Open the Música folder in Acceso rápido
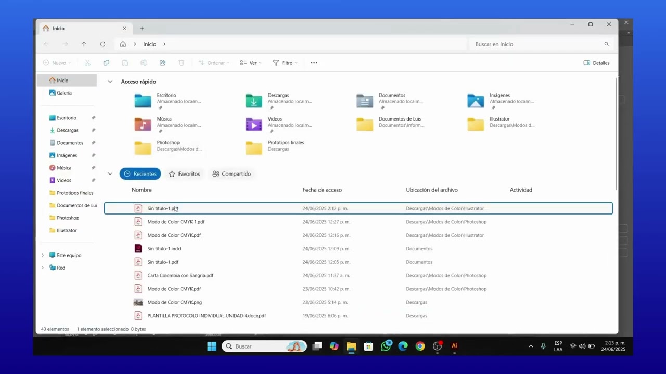 [x=168, y=125]
